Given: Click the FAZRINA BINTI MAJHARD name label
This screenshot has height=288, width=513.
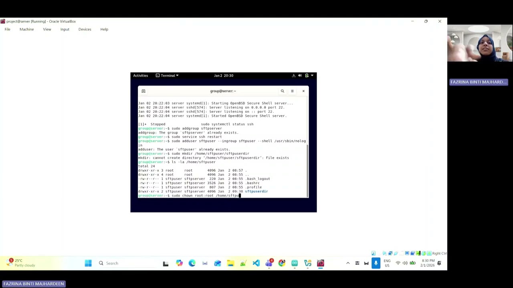Looking at the screenshot, I should tap(479, 82).
